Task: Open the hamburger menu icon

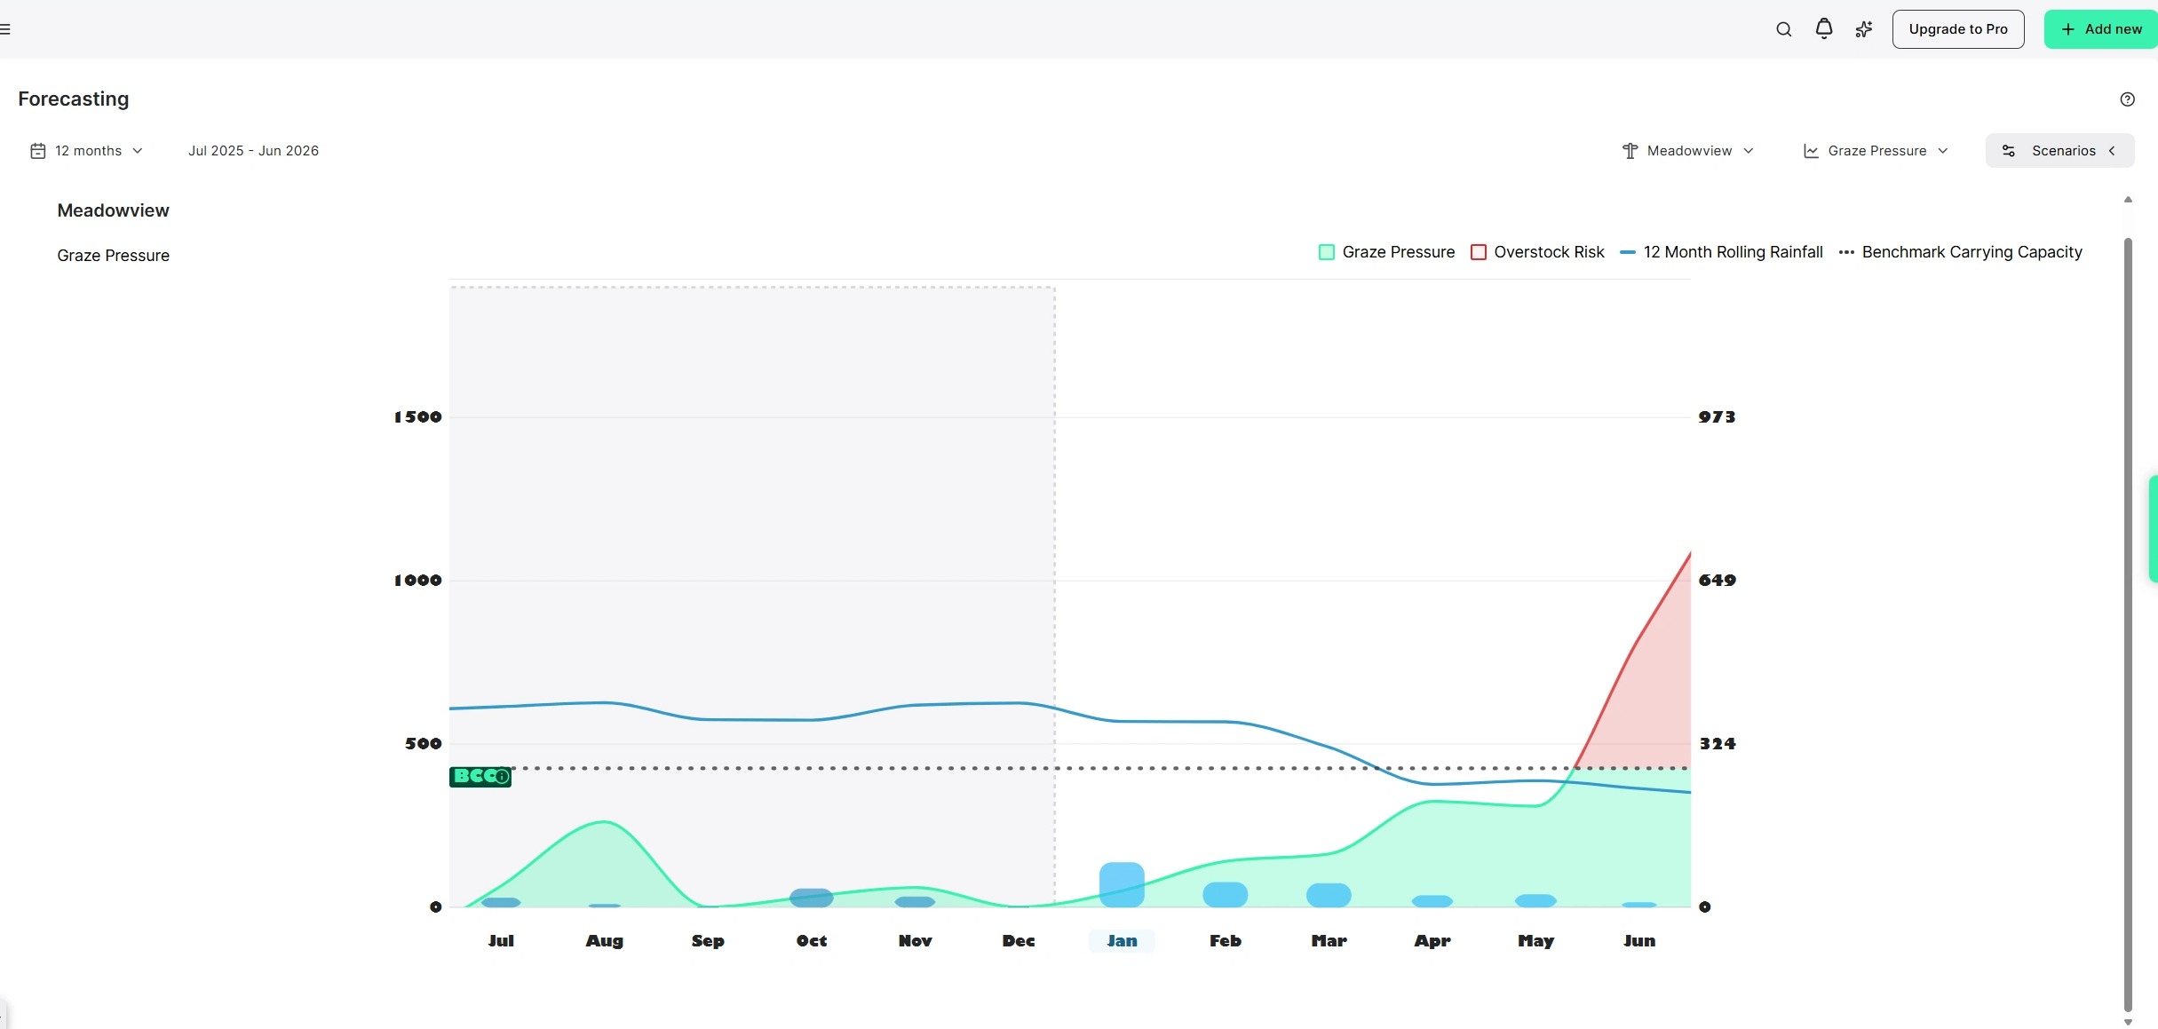Action: [5, 29]
